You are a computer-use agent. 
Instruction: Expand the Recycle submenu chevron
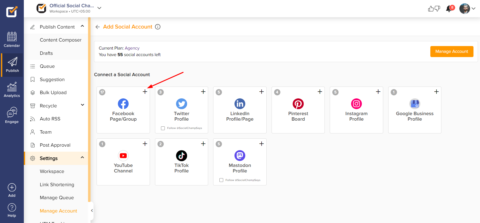[82, 105]
